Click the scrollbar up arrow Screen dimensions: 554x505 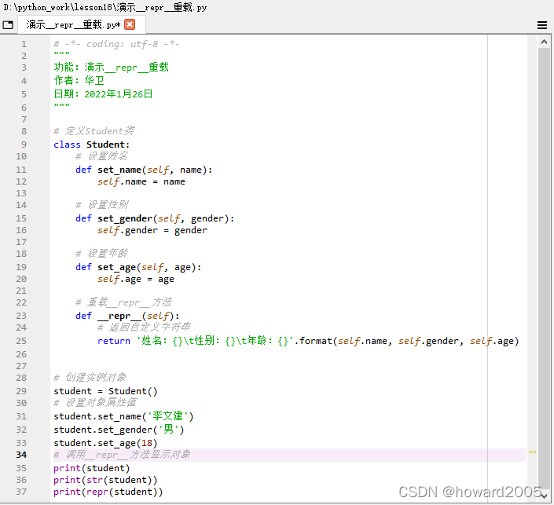coord(544,42)
